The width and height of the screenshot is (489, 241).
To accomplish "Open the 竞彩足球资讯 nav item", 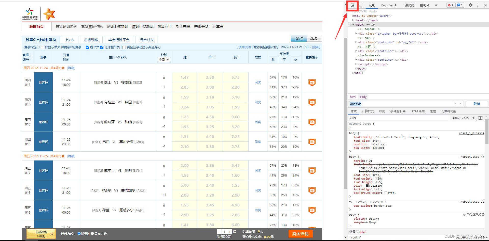I will (x=66, y=27).
